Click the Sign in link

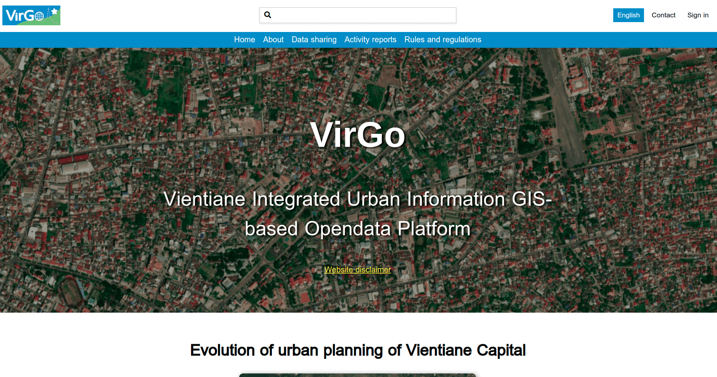coord(698,15)
